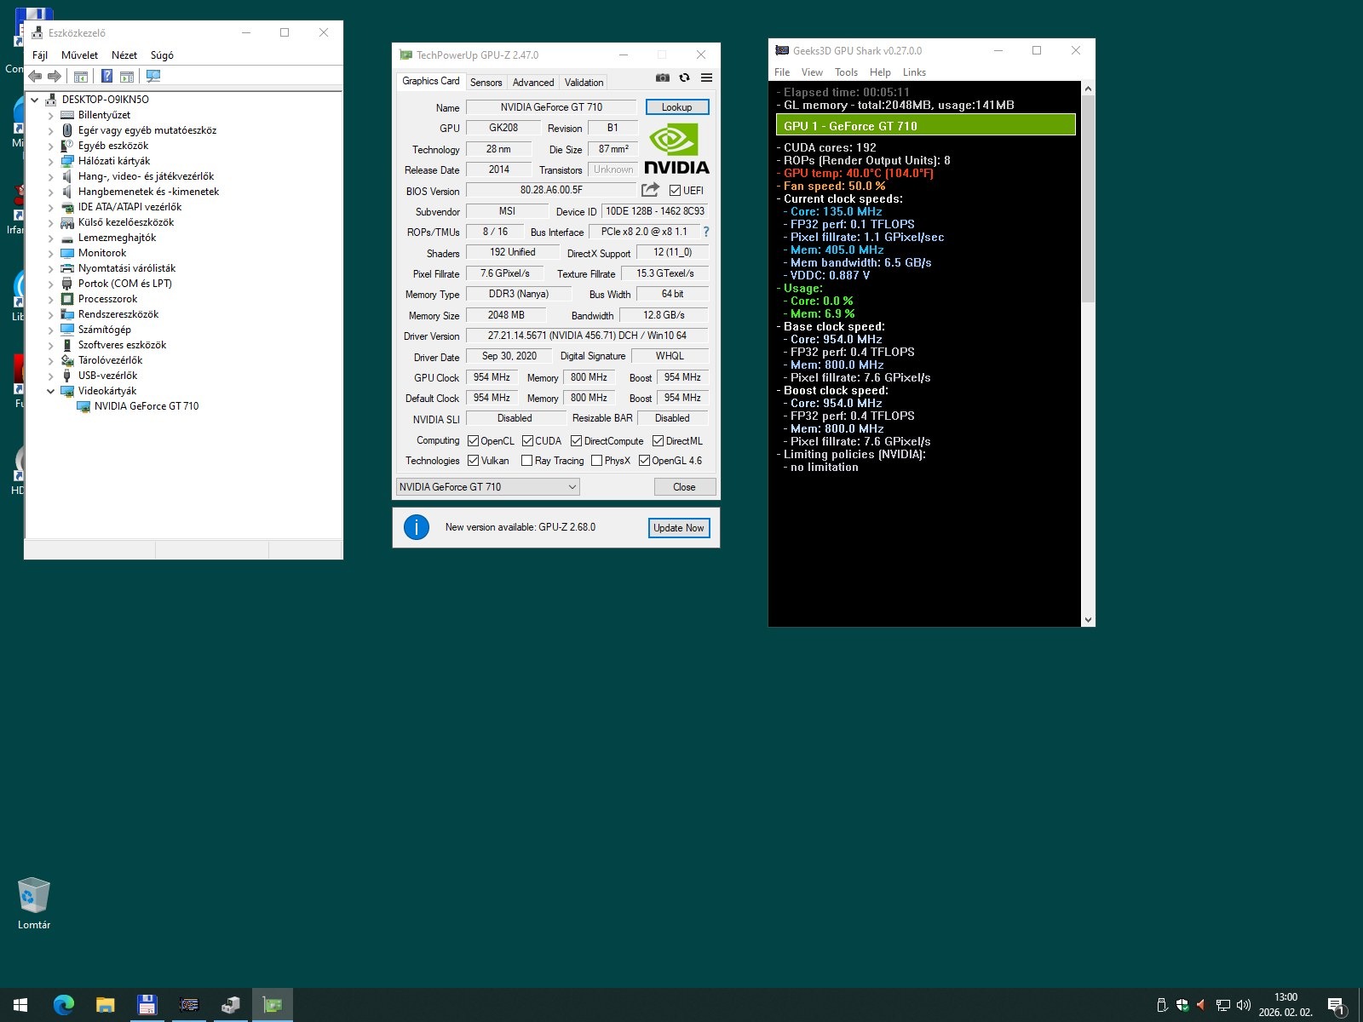Click the GPU Shark vertical scrollbar thumb

click(1088, 198)
